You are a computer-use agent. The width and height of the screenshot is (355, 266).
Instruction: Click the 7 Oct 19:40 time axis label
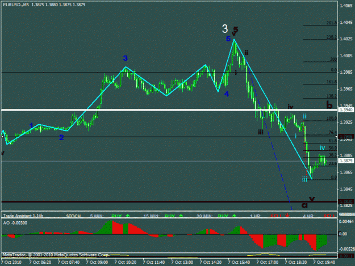pos(324,262)
